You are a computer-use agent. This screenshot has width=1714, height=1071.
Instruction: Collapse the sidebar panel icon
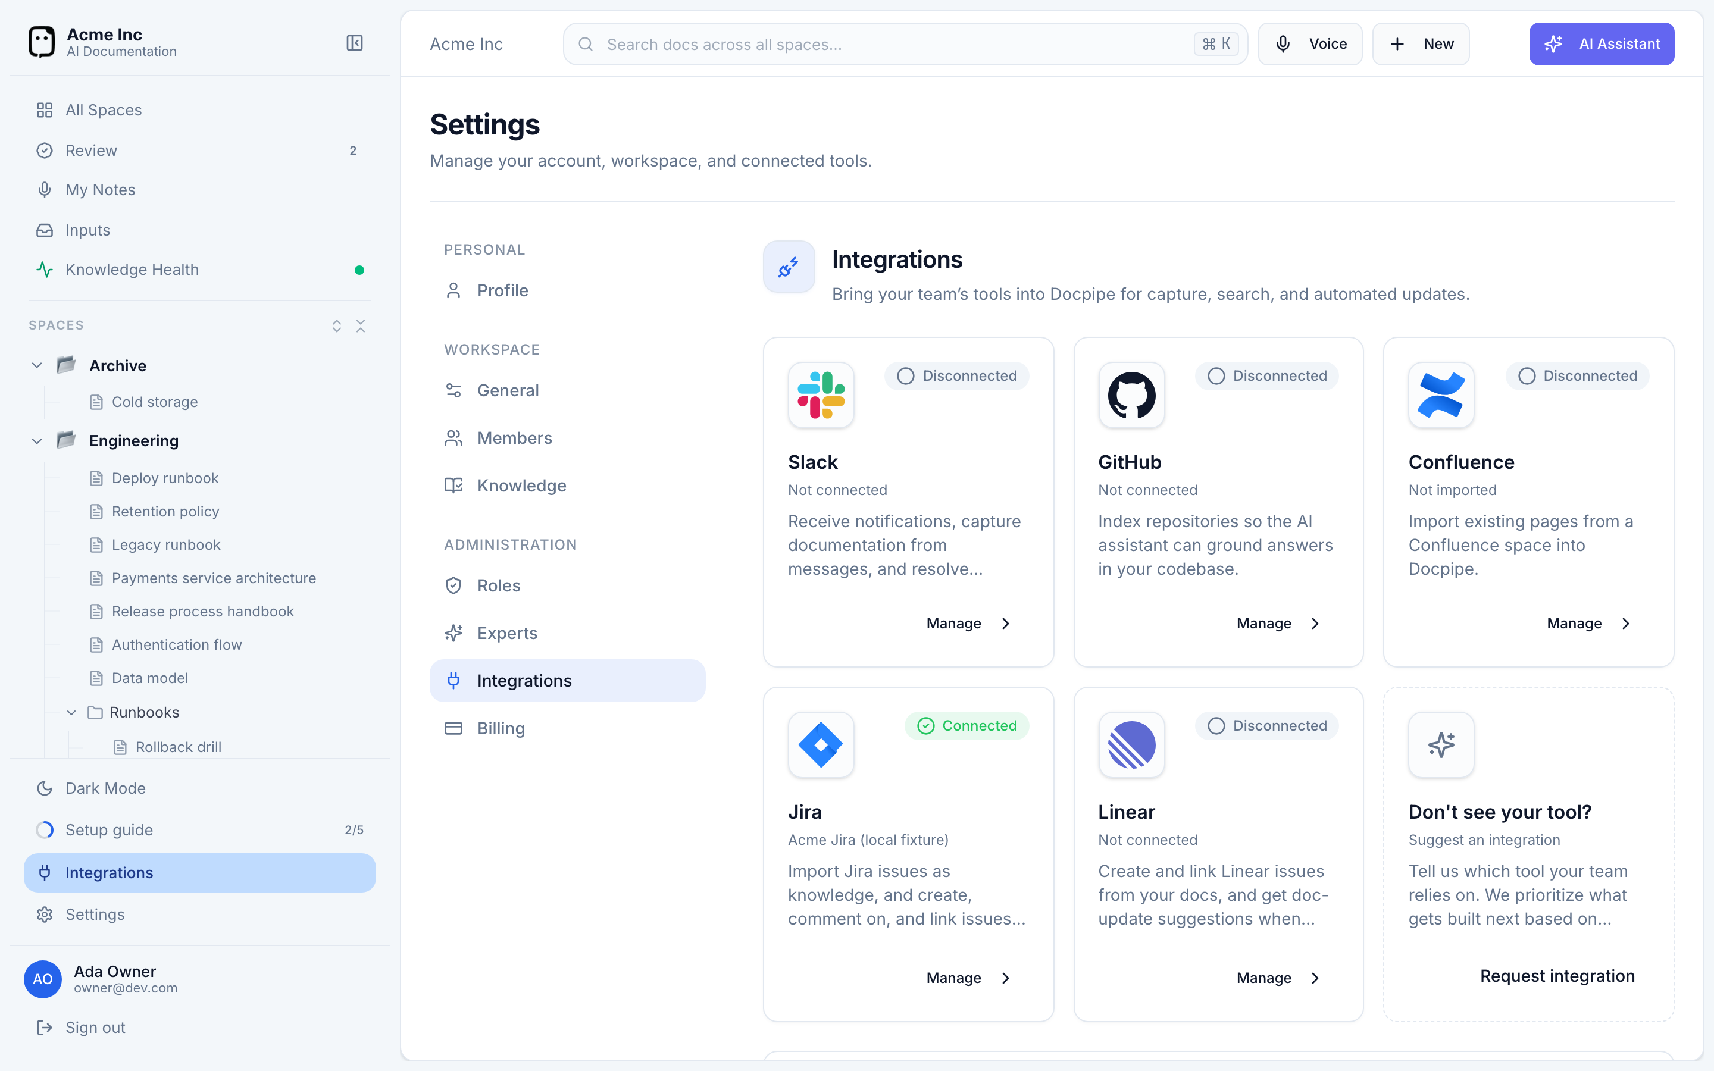[x=355, y=43]
